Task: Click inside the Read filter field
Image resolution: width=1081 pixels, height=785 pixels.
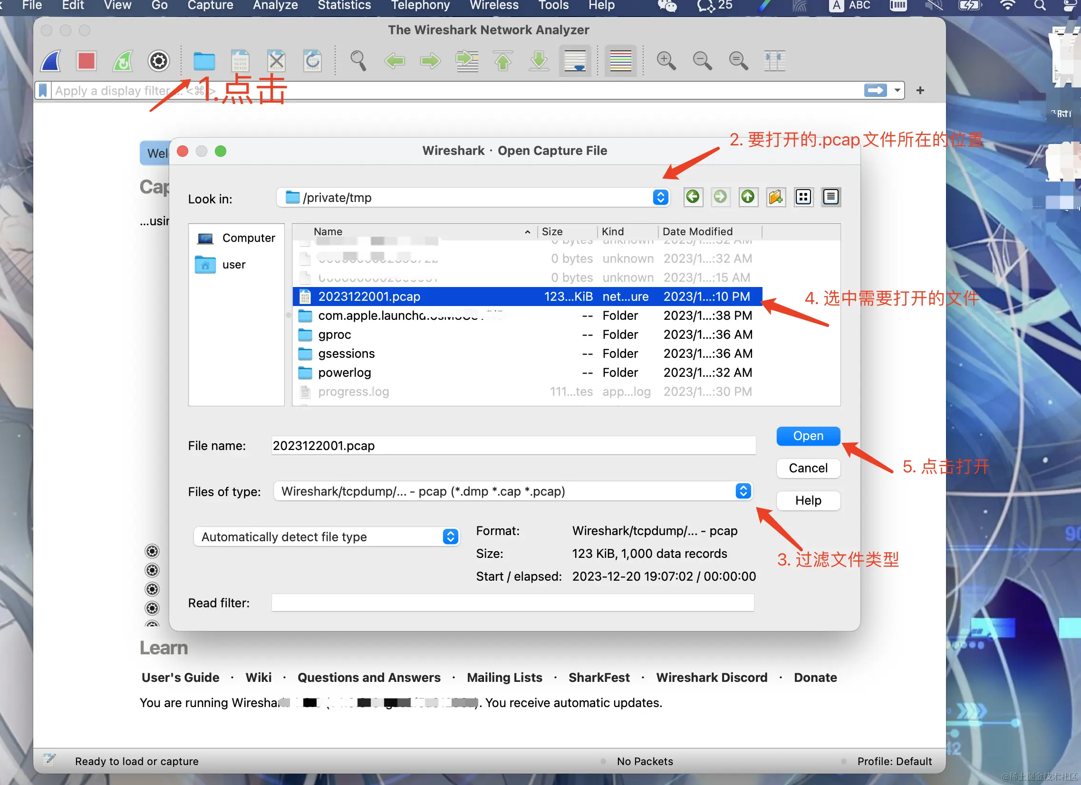Action: tap(512, 603)
